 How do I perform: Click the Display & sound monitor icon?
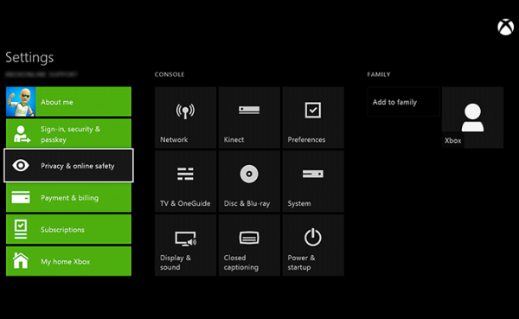(185, 239)
